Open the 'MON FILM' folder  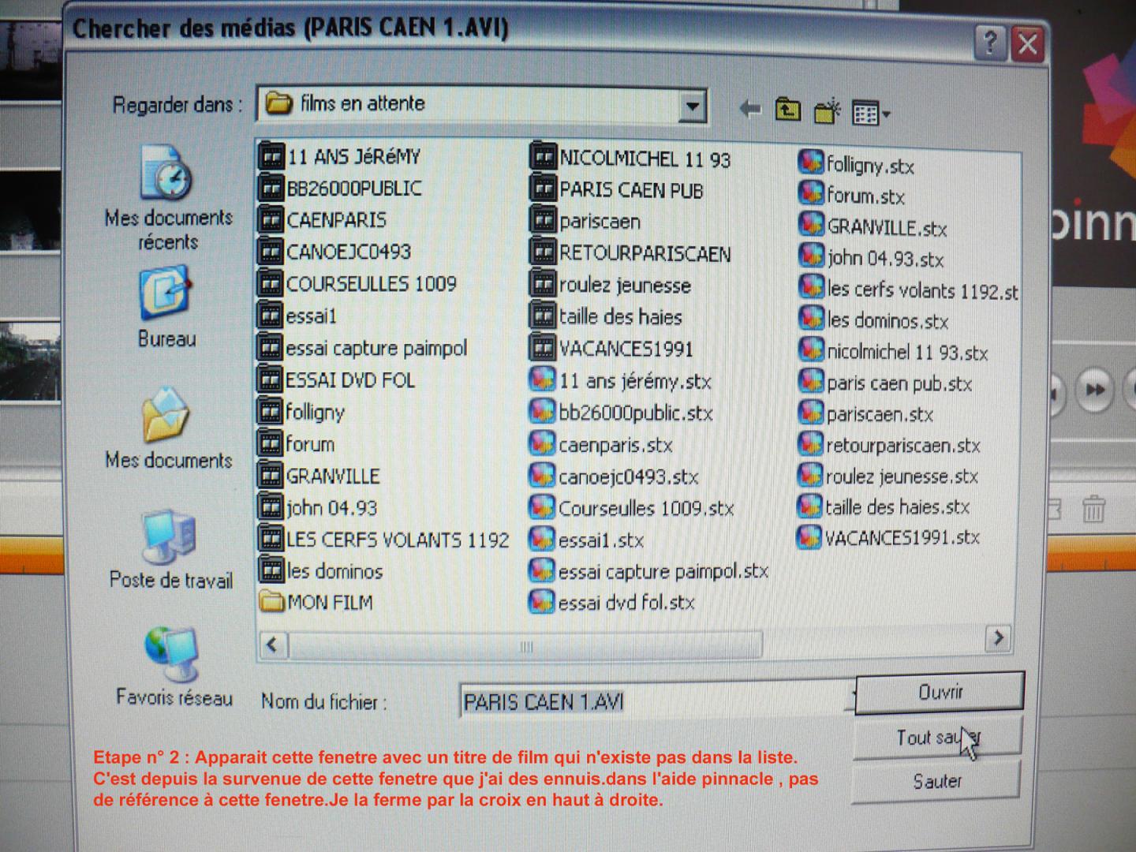[x=316, y=603]
